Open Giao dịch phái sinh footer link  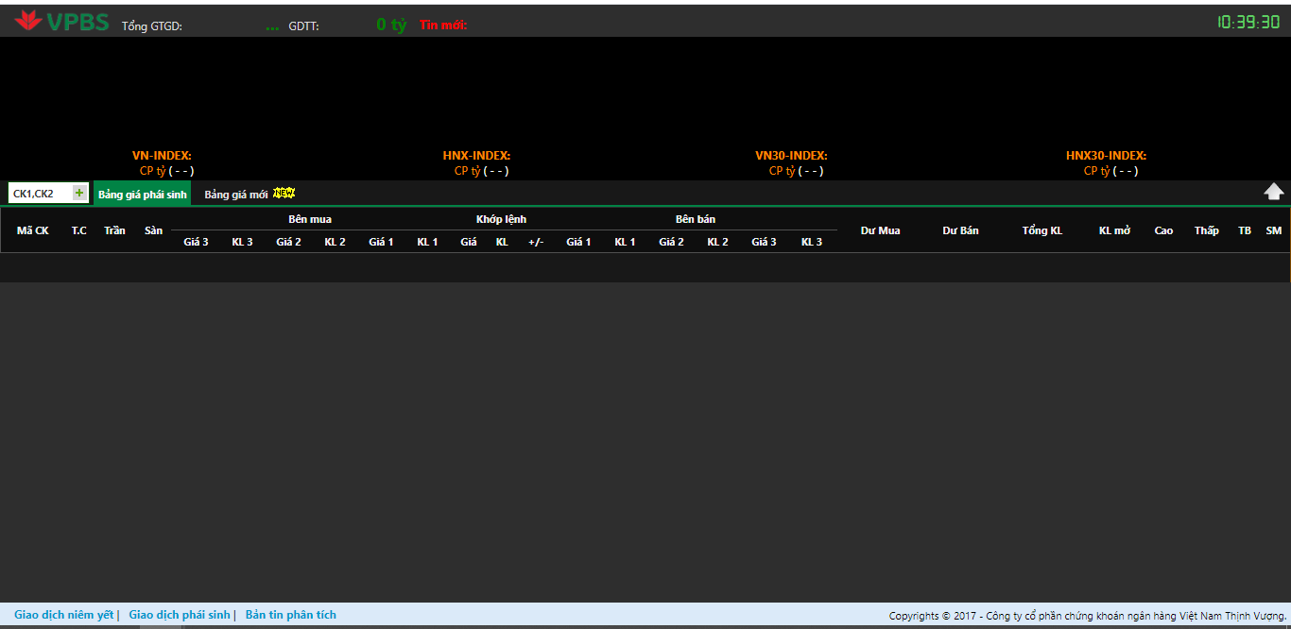[179, 615]
